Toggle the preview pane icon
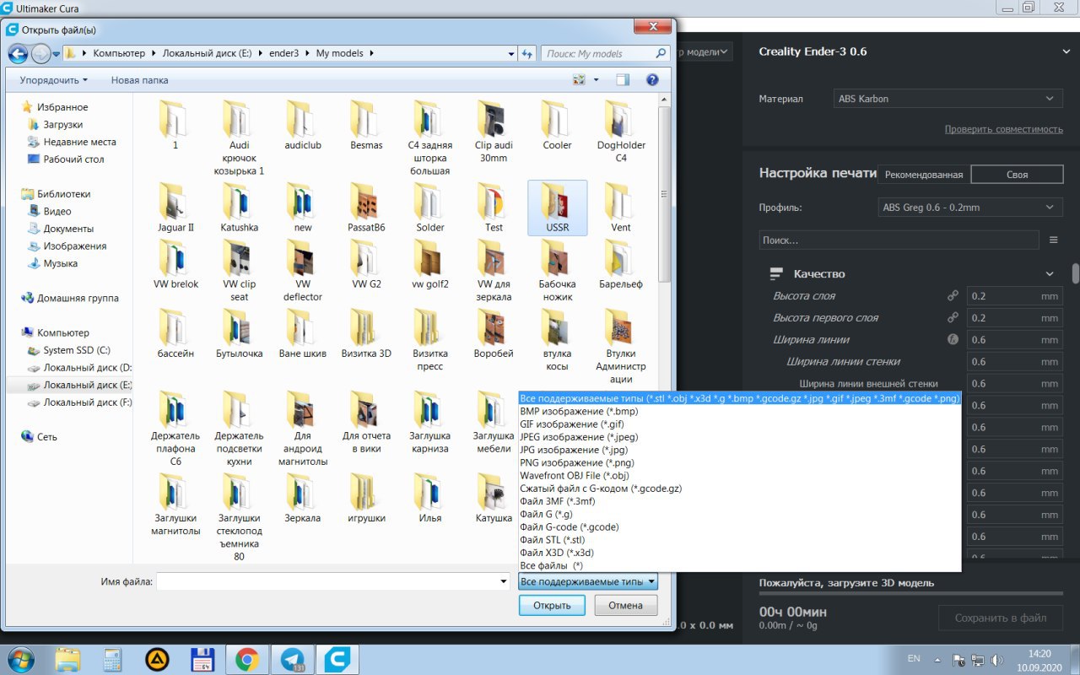The width and height of the screenshot is (1080, 675). pos(623,80)
